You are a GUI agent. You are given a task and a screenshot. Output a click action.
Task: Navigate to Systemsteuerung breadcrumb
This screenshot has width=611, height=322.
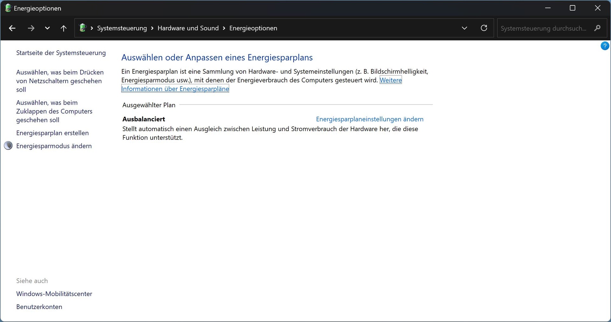122,28
